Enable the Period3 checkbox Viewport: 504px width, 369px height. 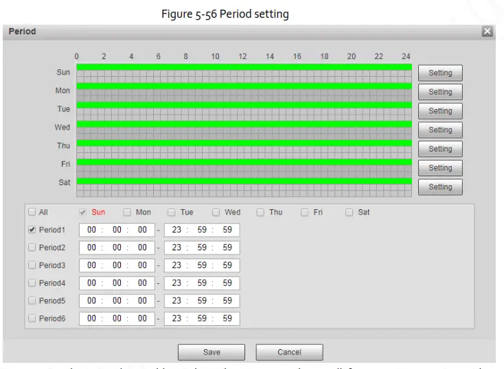pyautogui.click(x=32, y=265)
